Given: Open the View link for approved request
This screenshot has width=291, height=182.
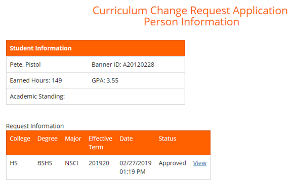Looking at the screenshot, I should coord(200,163).
